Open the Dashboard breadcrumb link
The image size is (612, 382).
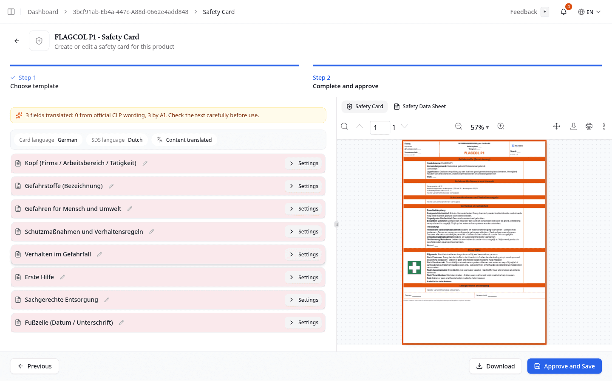[43, 12]
